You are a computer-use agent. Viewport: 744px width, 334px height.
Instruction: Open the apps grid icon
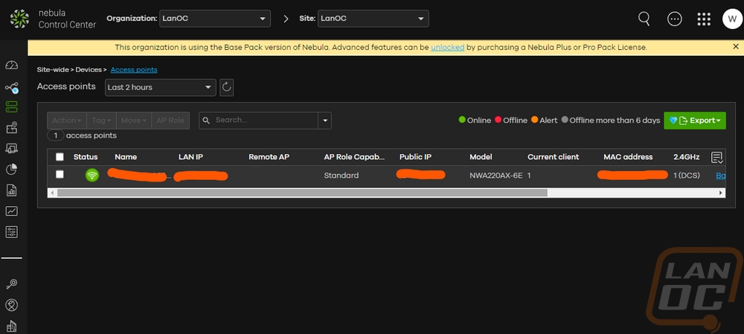[x=704, y=19]
